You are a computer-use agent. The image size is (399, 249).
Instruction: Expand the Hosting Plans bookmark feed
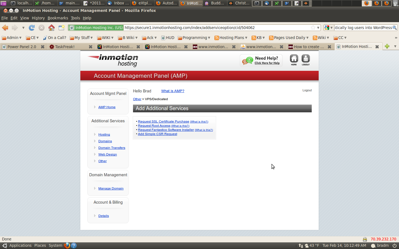click(x=231, y=38)
